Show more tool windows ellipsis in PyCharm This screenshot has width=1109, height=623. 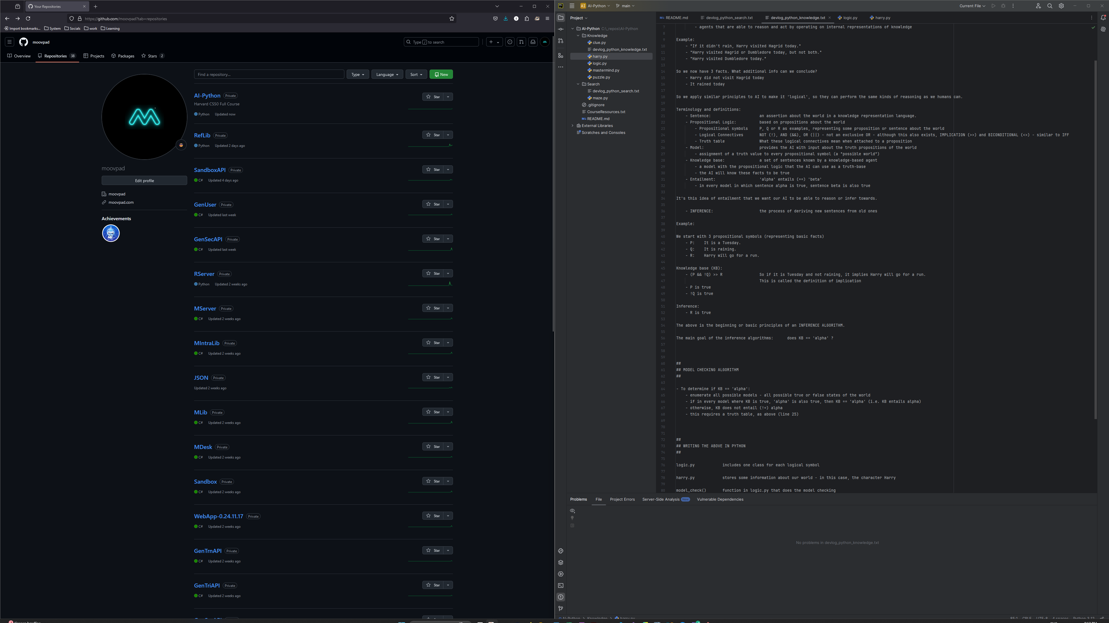[x=560, y=67]
